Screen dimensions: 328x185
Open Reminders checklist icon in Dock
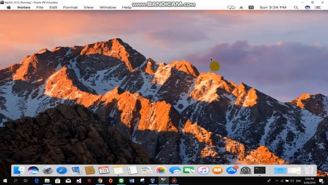point(132,170)
